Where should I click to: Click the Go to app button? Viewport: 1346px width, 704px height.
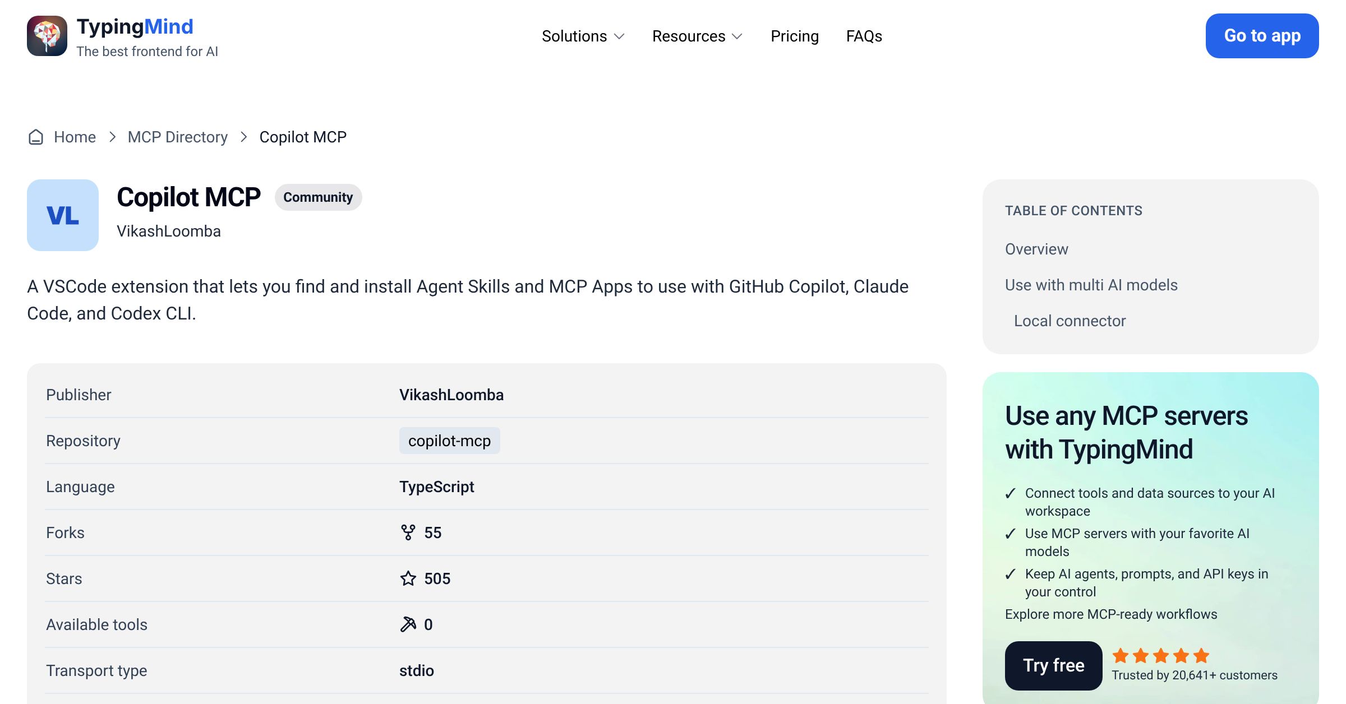point(1262,36)
